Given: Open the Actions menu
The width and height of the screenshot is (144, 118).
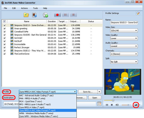Looking at the screenshot, I should 24,8.
